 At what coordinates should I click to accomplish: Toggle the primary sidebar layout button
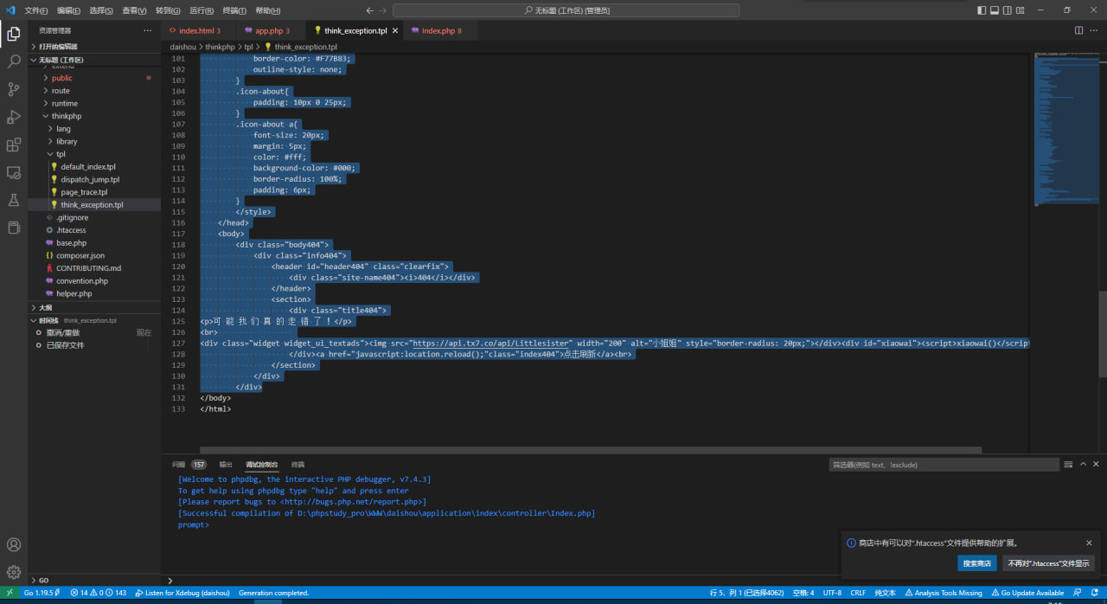[981, 10]
